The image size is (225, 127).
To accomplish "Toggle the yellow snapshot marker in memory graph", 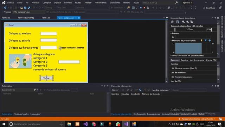I will pos(201,41).
